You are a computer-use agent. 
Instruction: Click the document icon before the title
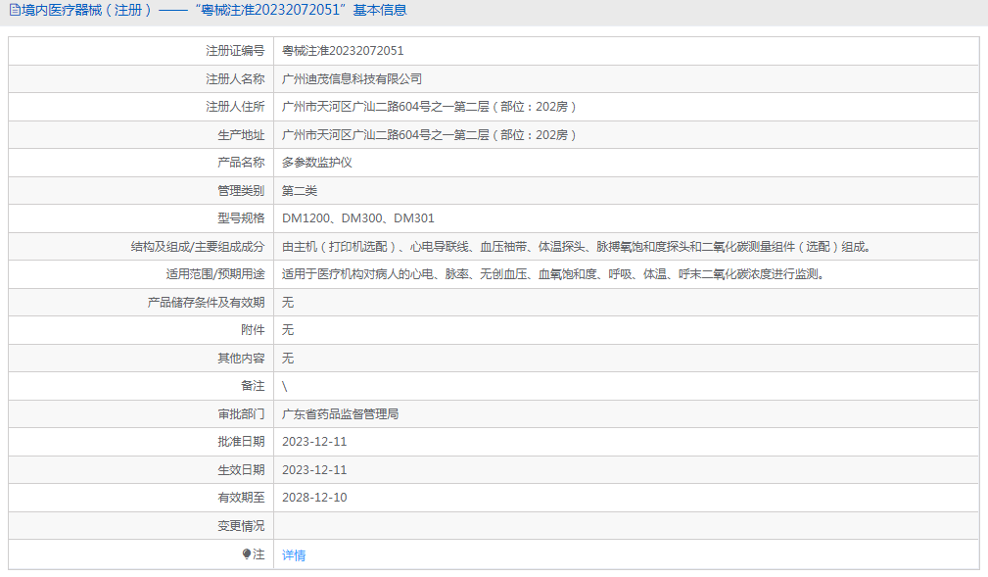pos(15,10)
